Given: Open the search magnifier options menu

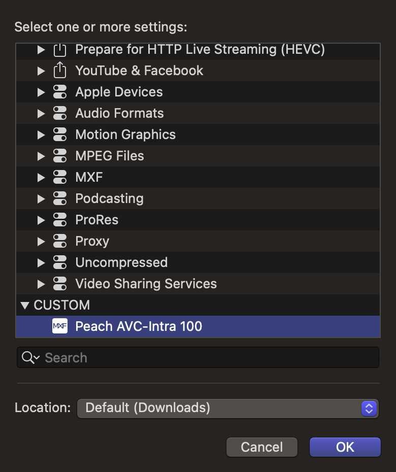Looking at the screenshot, I should pos(30,358).
